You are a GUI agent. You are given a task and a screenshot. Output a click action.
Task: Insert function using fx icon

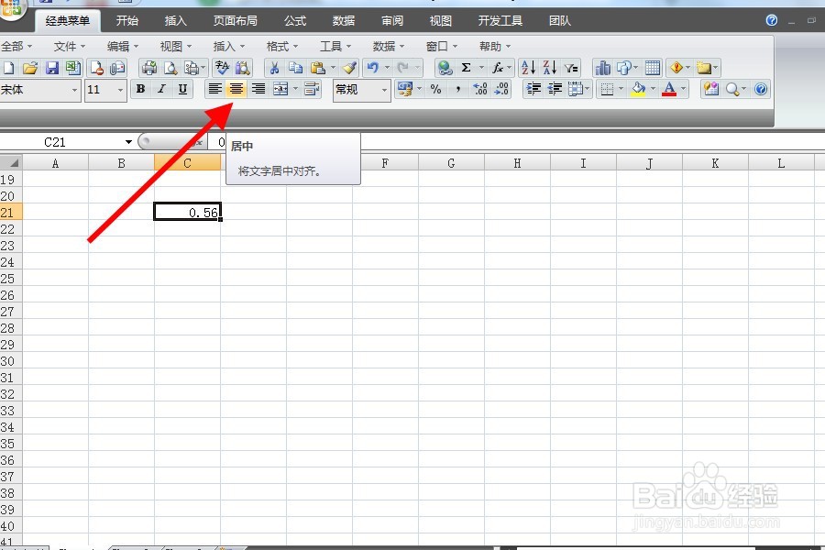(x=497, y=68)
